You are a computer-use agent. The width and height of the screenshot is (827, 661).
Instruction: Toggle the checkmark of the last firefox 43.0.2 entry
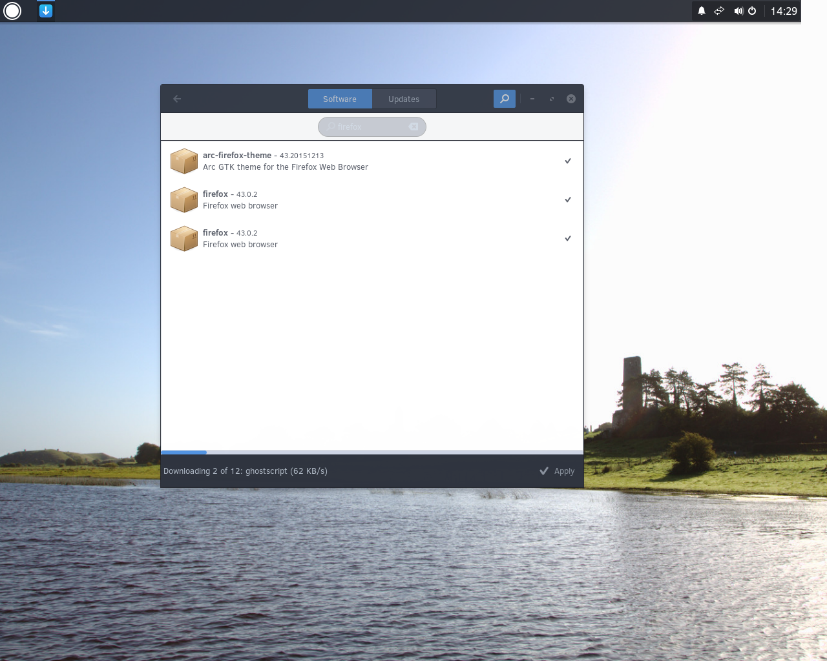tap(568, 238)
